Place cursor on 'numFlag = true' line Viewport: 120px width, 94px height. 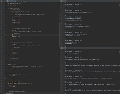[16, 36]
